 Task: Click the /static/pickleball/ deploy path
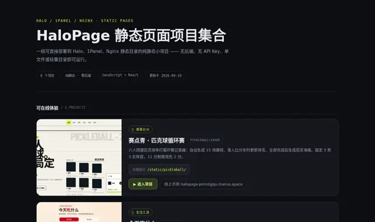pyautogui.click(x=159, y=169)
